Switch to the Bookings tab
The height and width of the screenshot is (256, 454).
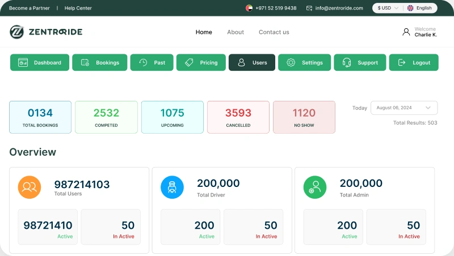click(x=100, y=62)
